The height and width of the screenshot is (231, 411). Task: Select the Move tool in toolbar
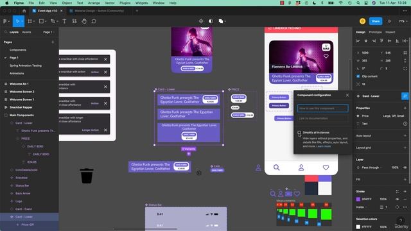point(17,21)
